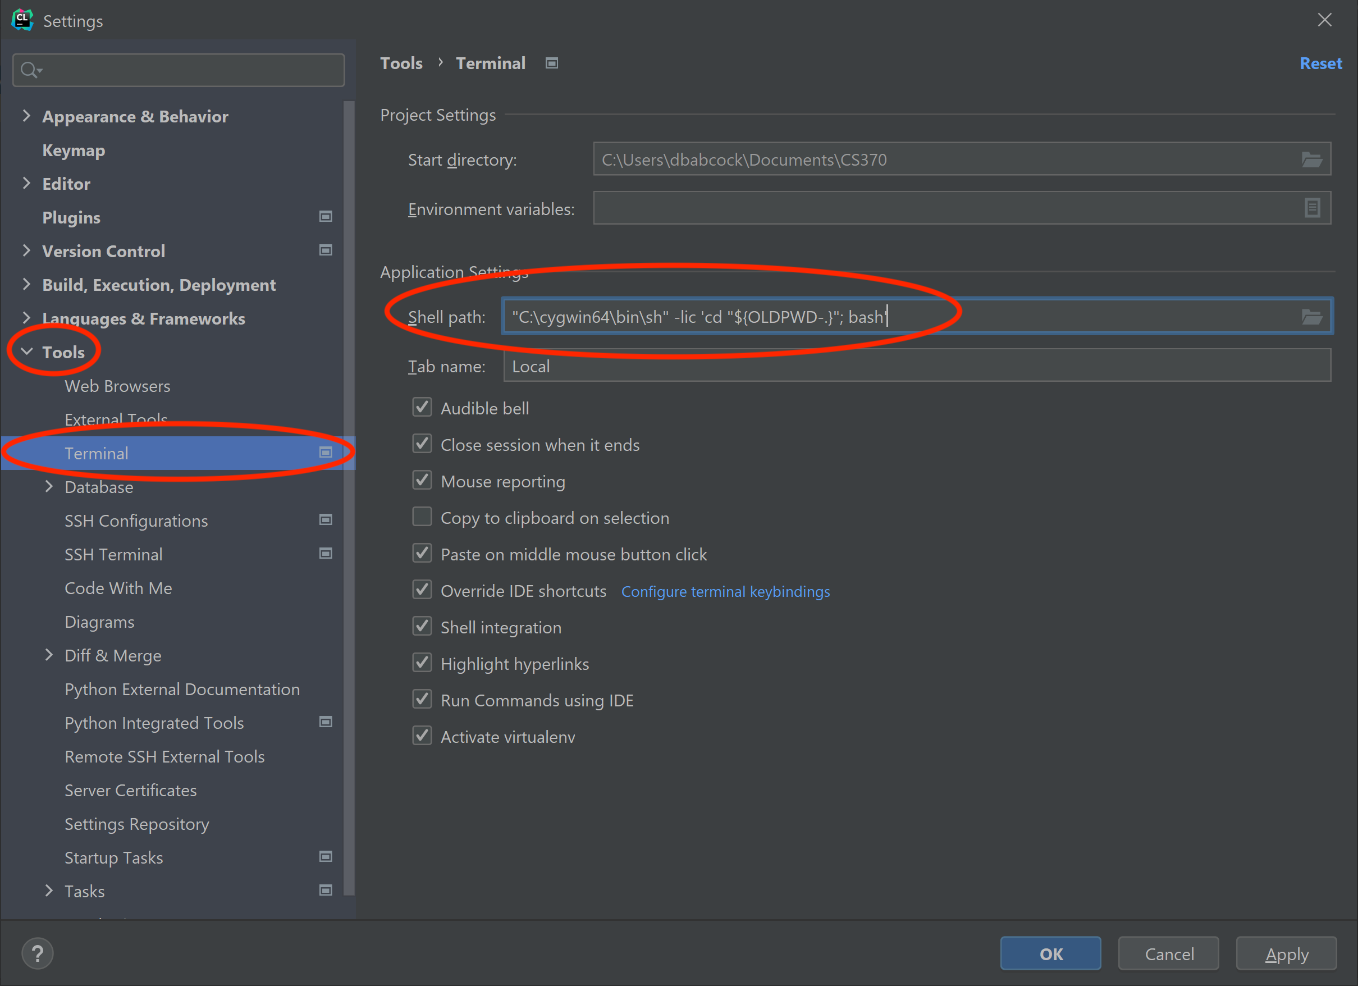The height and width of the screenshot is (986, 1358).
Task: Expand Build, Execution, Deployment section
Action: click(x=26, y=284)
